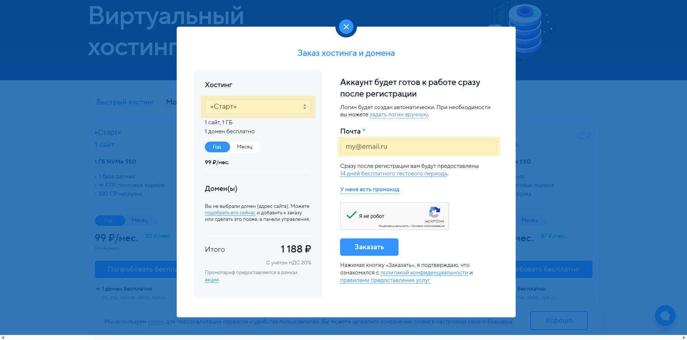Open the "cookie" link in banner
This screenshot has height=340, width=687.
156,322
